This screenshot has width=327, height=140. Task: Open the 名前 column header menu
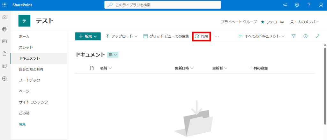106,68
